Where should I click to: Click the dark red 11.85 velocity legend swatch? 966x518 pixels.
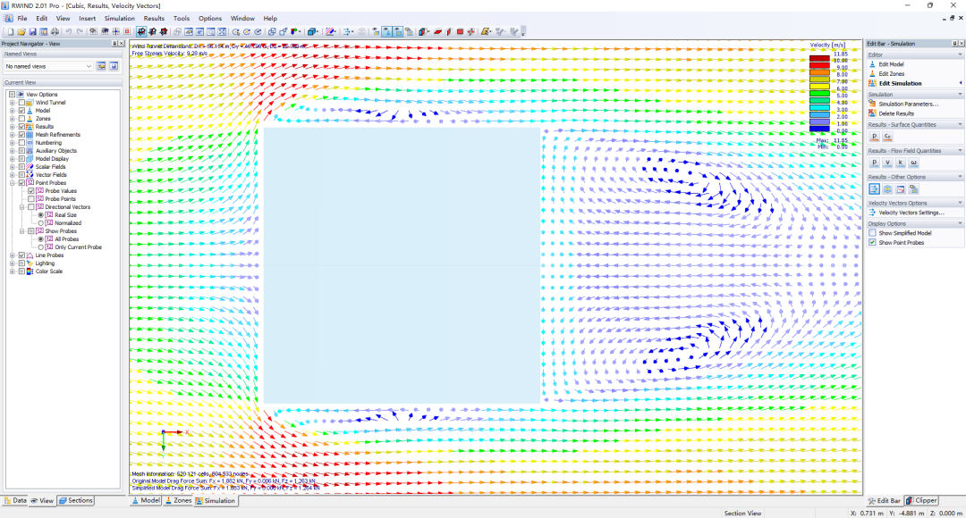(819, 58)
